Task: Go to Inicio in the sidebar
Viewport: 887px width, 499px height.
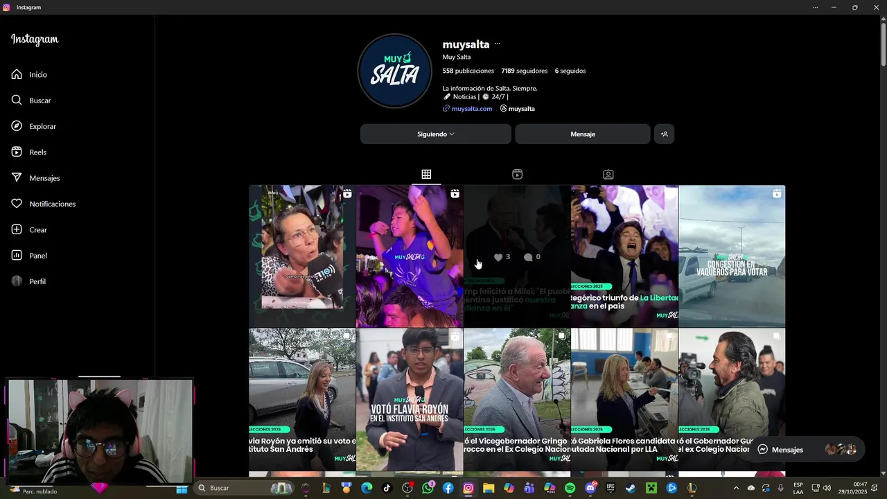Action: [29, 74]
